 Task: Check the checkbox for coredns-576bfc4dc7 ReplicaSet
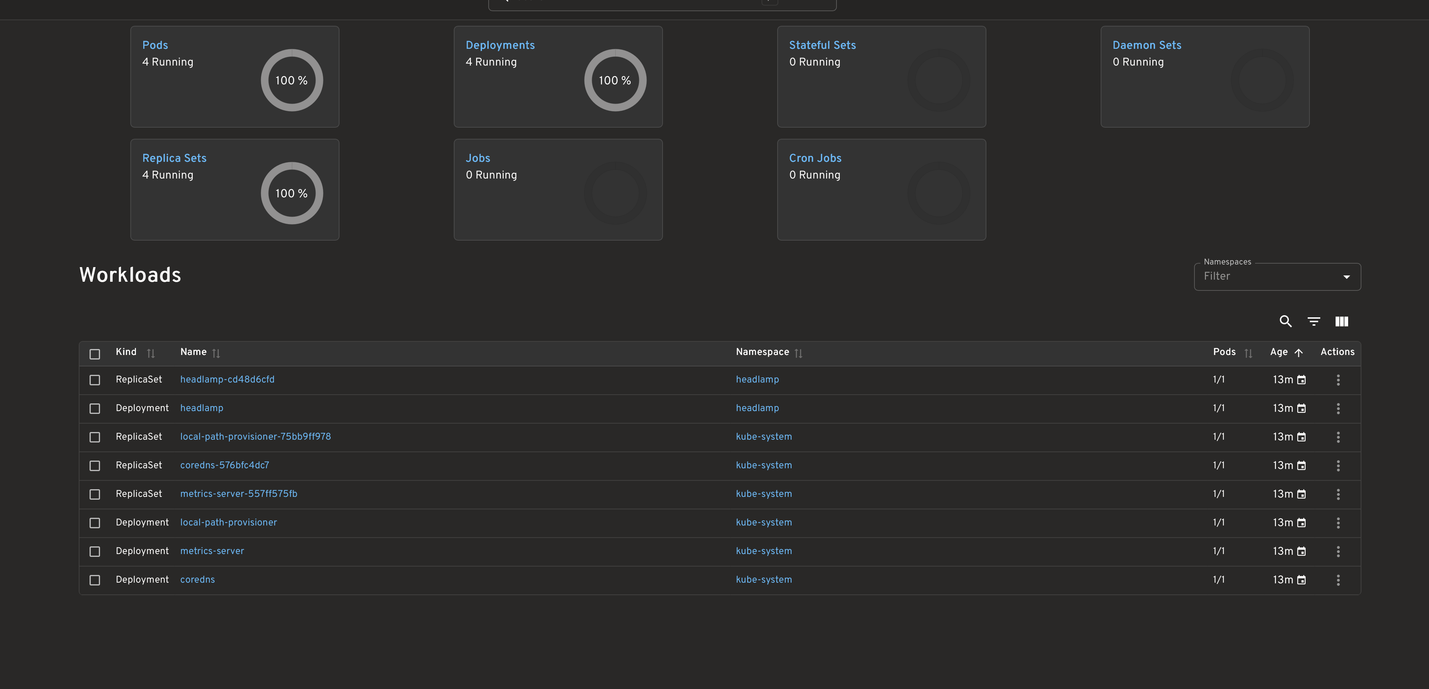tap(95, 465)
